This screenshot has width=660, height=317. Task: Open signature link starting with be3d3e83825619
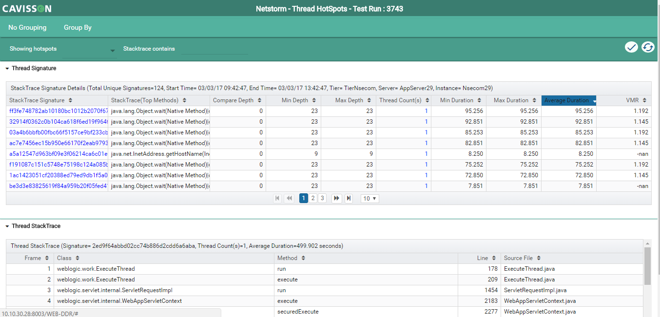(x=58, y=186)
